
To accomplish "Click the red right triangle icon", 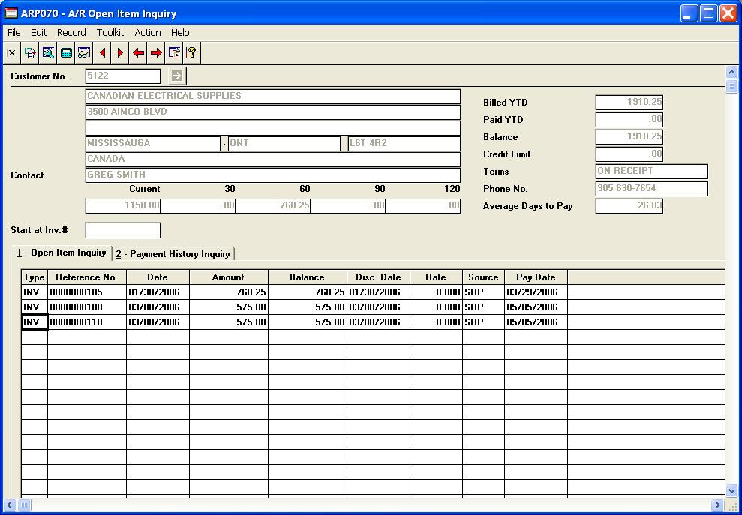I will coord(120,53).
